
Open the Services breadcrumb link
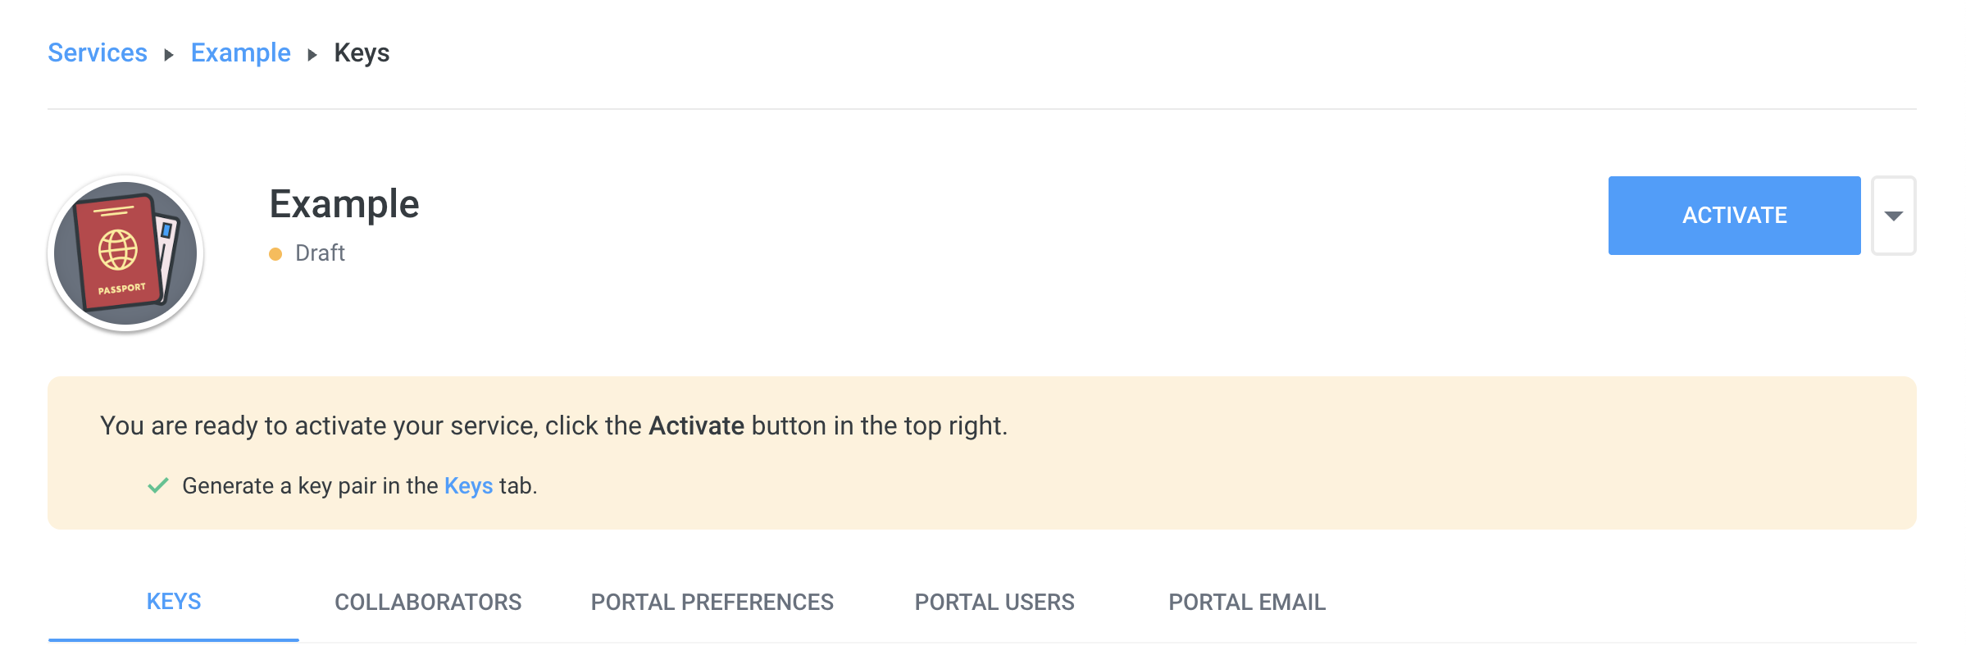point(98,53)
